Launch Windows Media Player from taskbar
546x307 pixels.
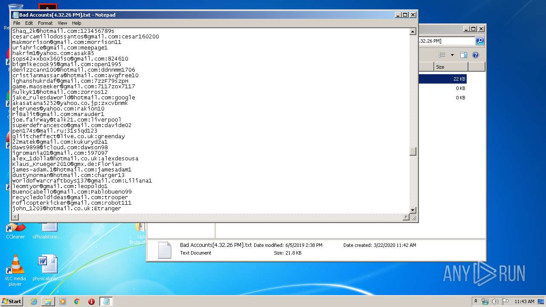(x=63, y=301)
